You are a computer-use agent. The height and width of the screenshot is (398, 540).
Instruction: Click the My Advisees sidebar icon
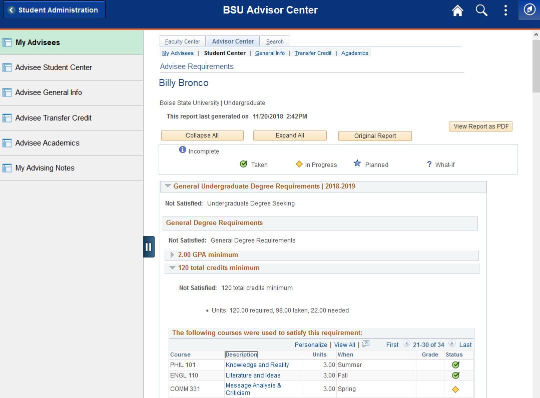click(7, 42)
